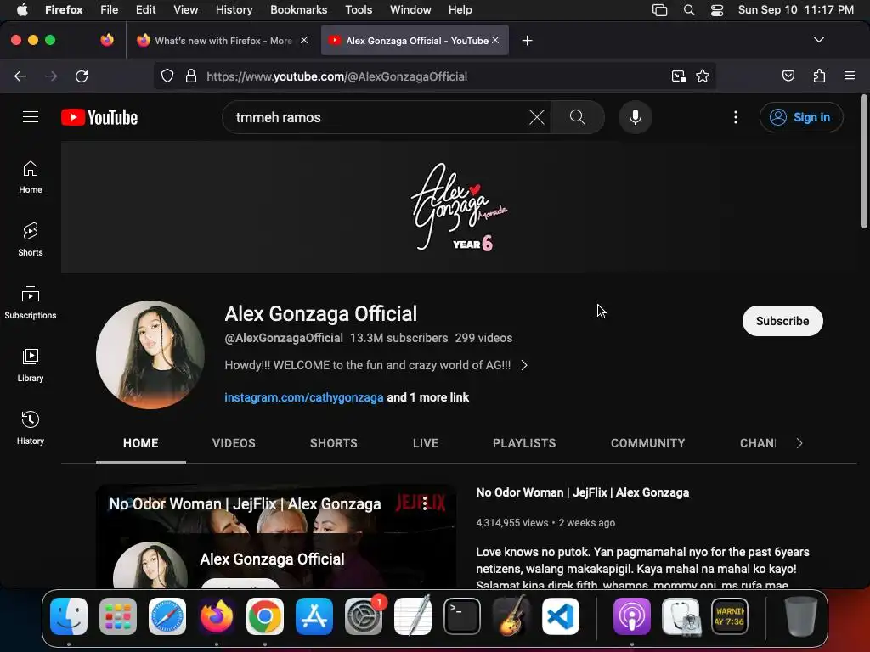Viewport: 870px width, 652px height.
Task: Click the Firefox back arrow
Action: [x=20, y=76]
